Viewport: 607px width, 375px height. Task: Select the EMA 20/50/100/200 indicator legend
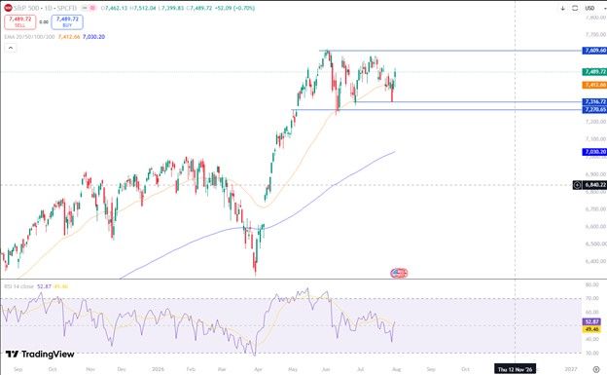[x=29, y=37]
